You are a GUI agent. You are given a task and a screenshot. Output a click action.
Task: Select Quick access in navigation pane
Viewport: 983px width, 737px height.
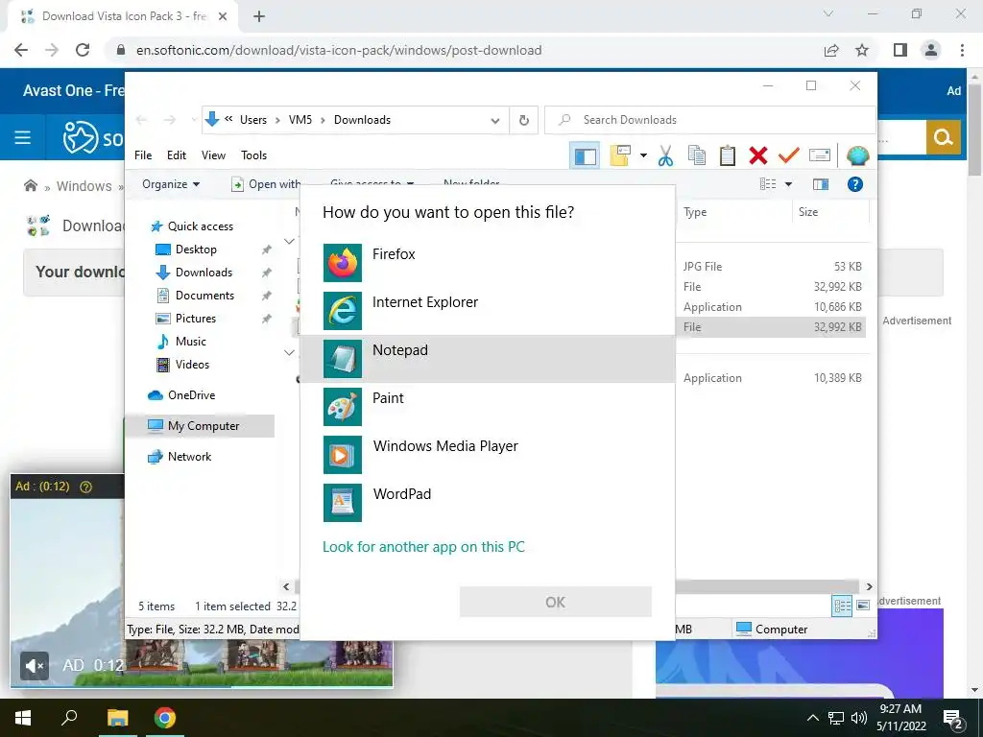pos(200,226)
